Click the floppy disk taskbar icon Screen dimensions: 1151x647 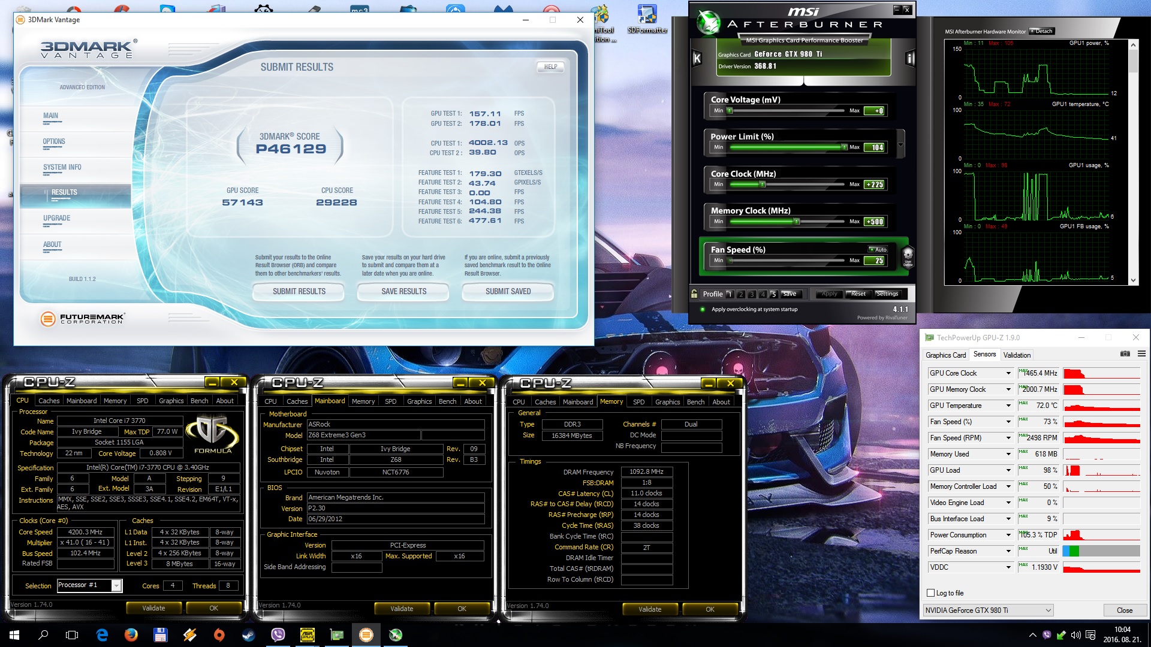point(160,634)
